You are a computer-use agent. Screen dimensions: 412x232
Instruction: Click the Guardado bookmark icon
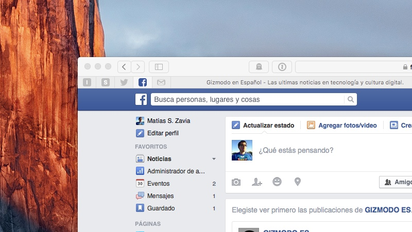tap(140, 208)
